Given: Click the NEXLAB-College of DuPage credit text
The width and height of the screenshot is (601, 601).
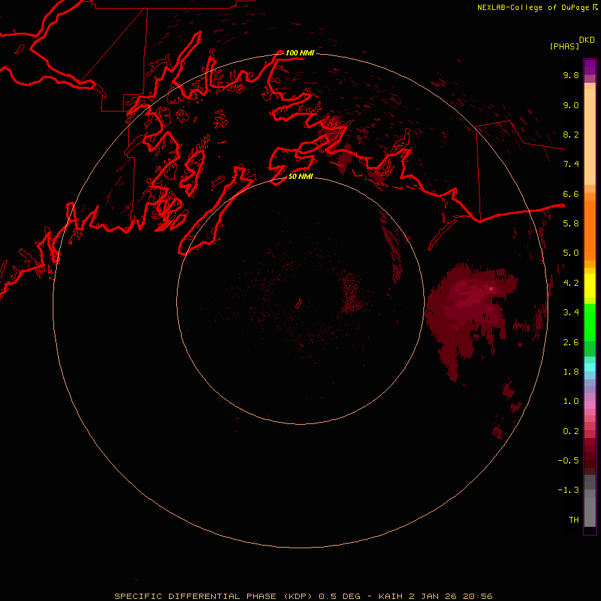Looking at the screenshot, I should coord(533,7).
